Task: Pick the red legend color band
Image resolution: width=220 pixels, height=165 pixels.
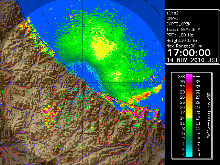Action: (189, 87)
